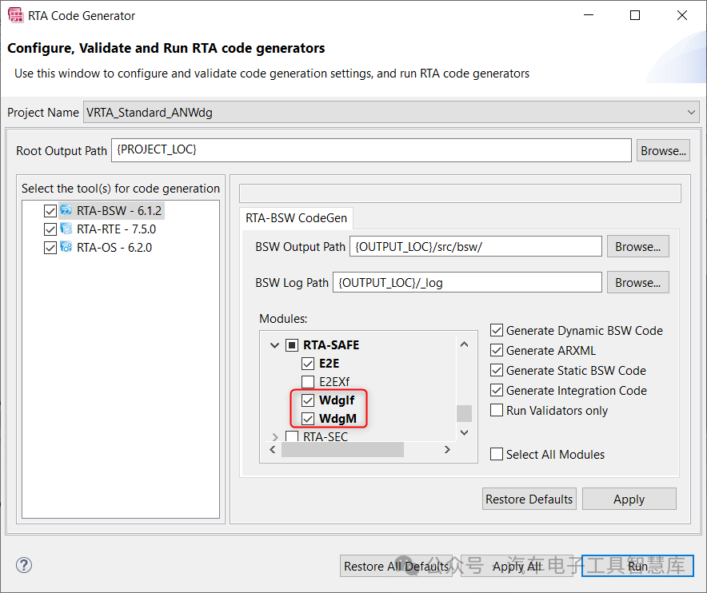
Task: Click Restore All Defaults button
Action: tap(397, 566)
